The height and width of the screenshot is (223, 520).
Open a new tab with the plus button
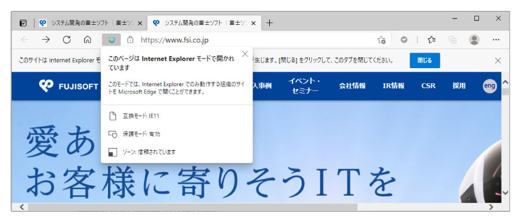click(x=270, y=23)
